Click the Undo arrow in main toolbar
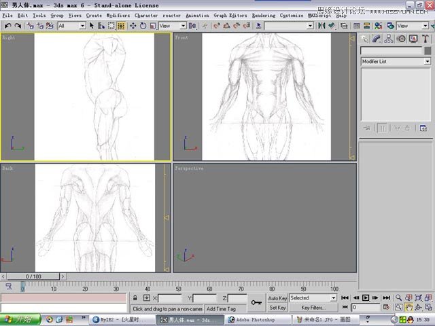 coord(7,26)
